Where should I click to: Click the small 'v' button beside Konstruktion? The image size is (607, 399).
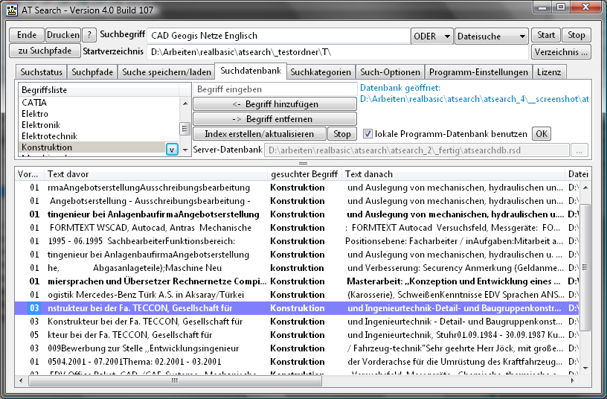coord(172,149)
